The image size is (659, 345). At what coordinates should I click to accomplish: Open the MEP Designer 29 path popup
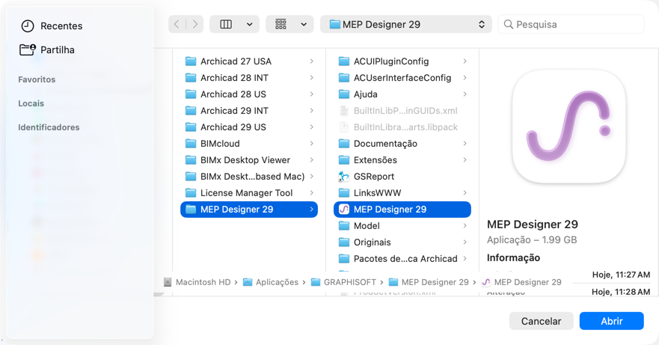(x=406, y=25)
